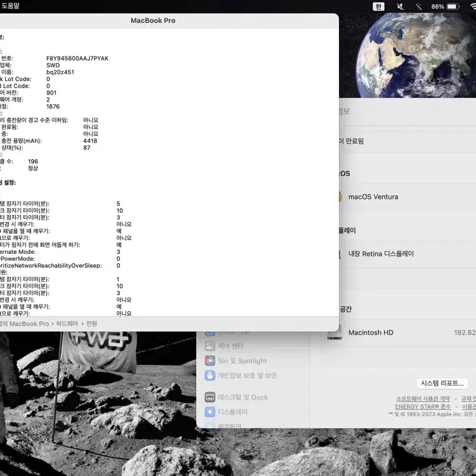The height and width of the screenshot is (476, 476).
Task: Open the ENERGY STAR® 준수 link
Action: [423, 406]
